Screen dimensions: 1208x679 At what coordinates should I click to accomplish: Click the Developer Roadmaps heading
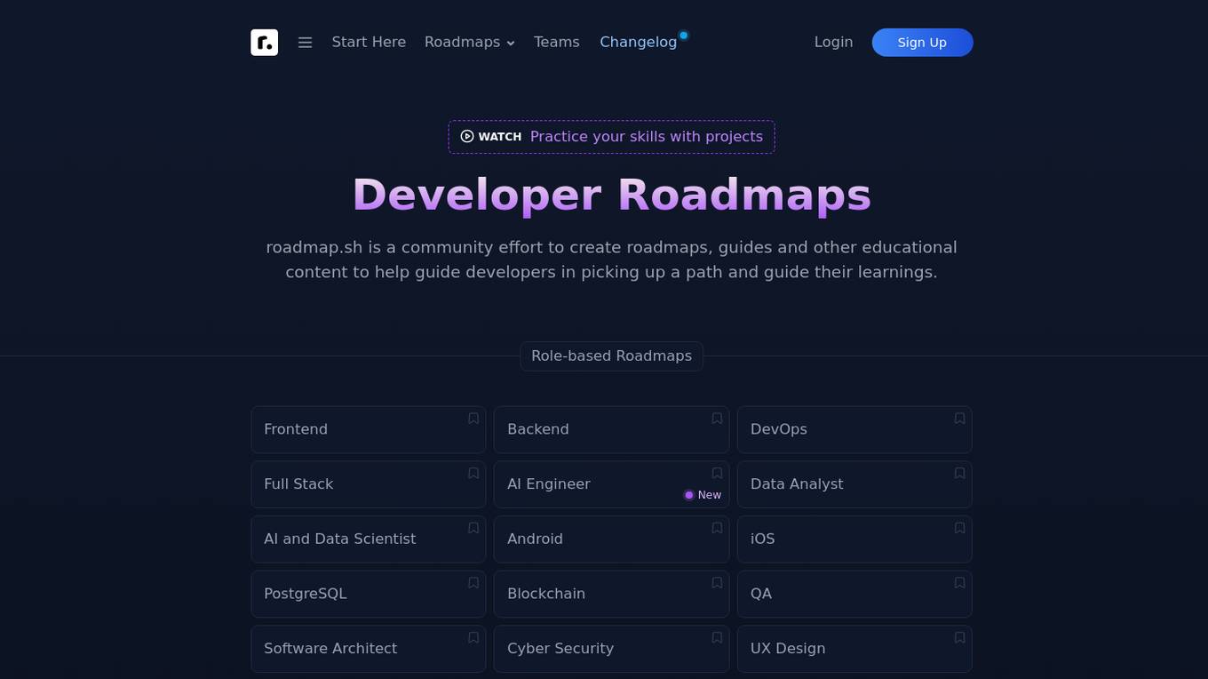click(x=611, y=195)
